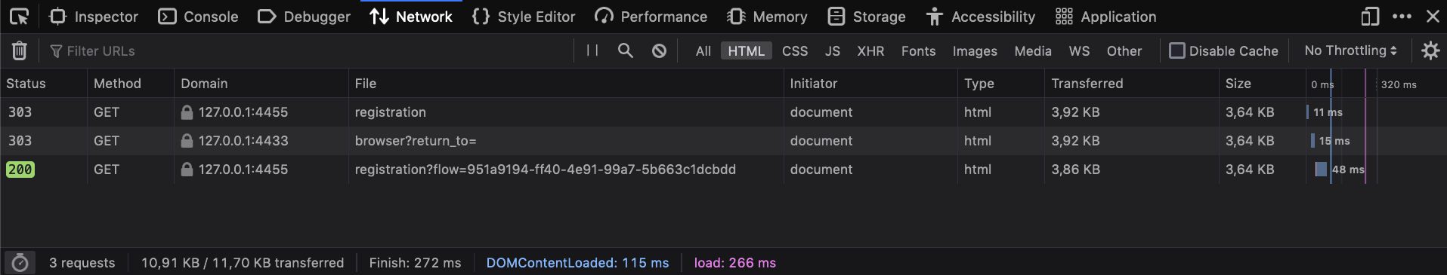Image resolution: width=1447 pixels, height=275 pixels.
Task: Toggle responsive design mode icon
Action: coord(1370,16)
